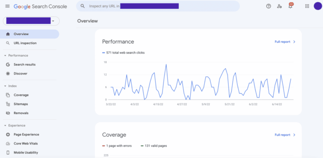The image size is (323, 158).
Task: Click the Coverage card heading
Action: click(x=114, y=135)
